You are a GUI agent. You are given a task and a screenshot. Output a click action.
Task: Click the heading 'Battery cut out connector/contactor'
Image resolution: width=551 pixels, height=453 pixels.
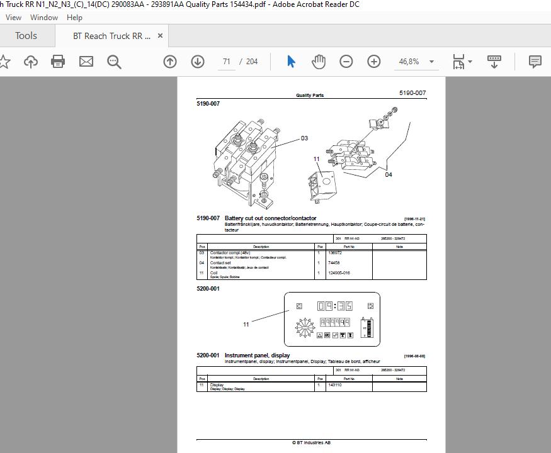(x=270, y=218)
